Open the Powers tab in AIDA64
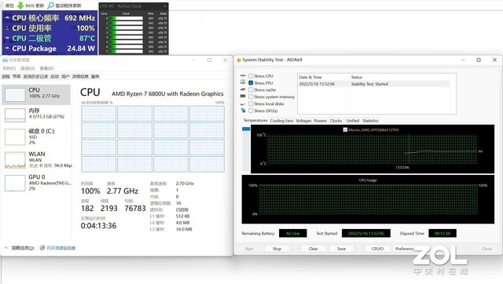Screen dimensions: 503x284 [x=320, y=121]
